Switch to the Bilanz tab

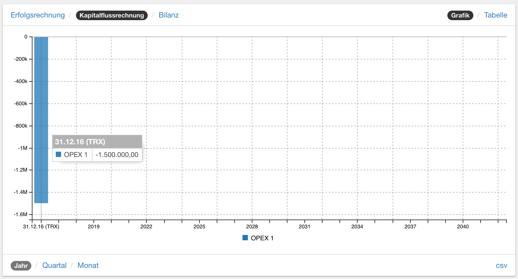point(168,15)
